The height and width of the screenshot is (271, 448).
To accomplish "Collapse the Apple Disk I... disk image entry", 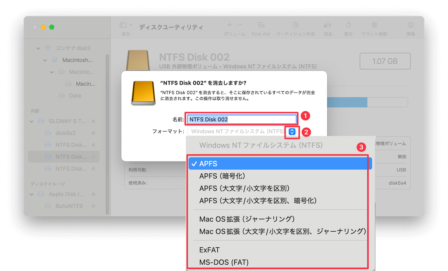I will click(32, 194).
